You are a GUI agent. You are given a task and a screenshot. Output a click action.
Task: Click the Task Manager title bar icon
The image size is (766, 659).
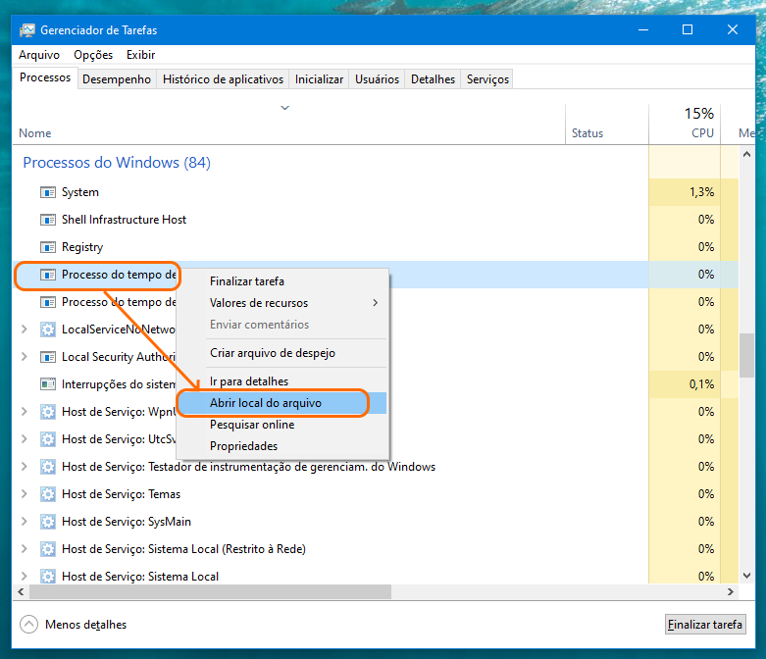point(26,30)
